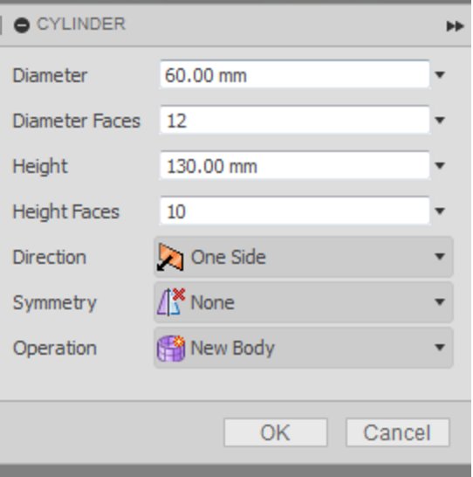Expand the Operation New Body dropdown
Image resolution: width=473 pixels, height=477 pixels.
304,348
